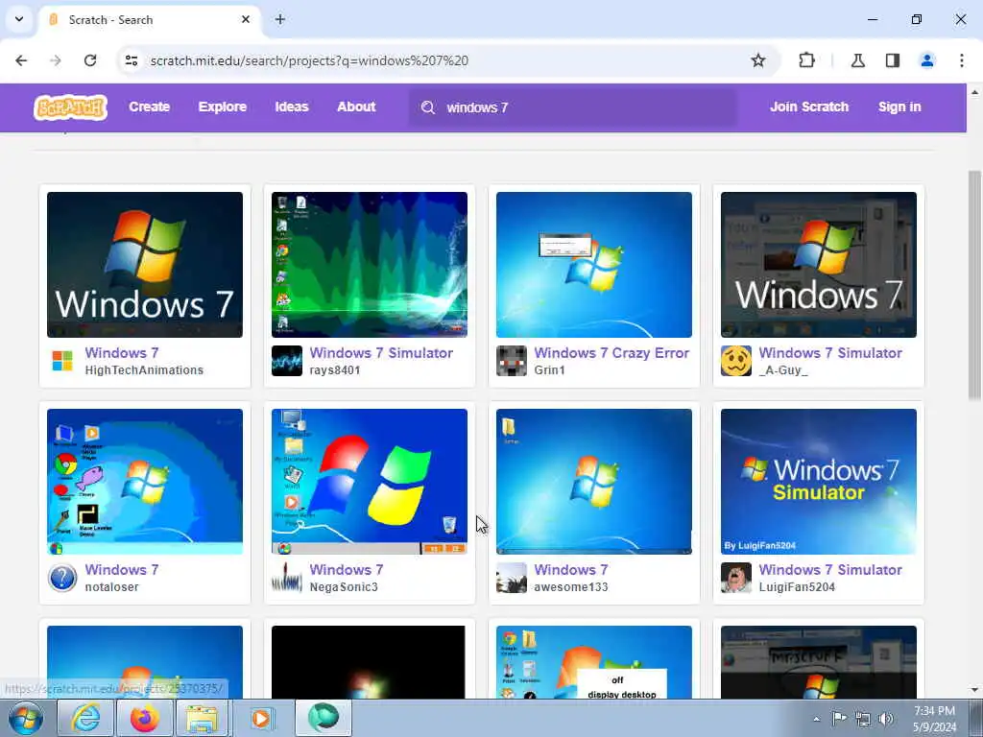The image size is (983, 737).
Task: Open HighTechAnimations' 'Windows 7' project thumbnail
Action: [x=145, y=265]
